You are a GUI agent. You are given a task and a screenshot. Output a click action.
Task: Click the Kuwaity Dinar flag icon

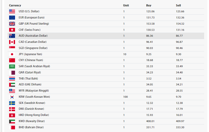click(x=12, y=121)
